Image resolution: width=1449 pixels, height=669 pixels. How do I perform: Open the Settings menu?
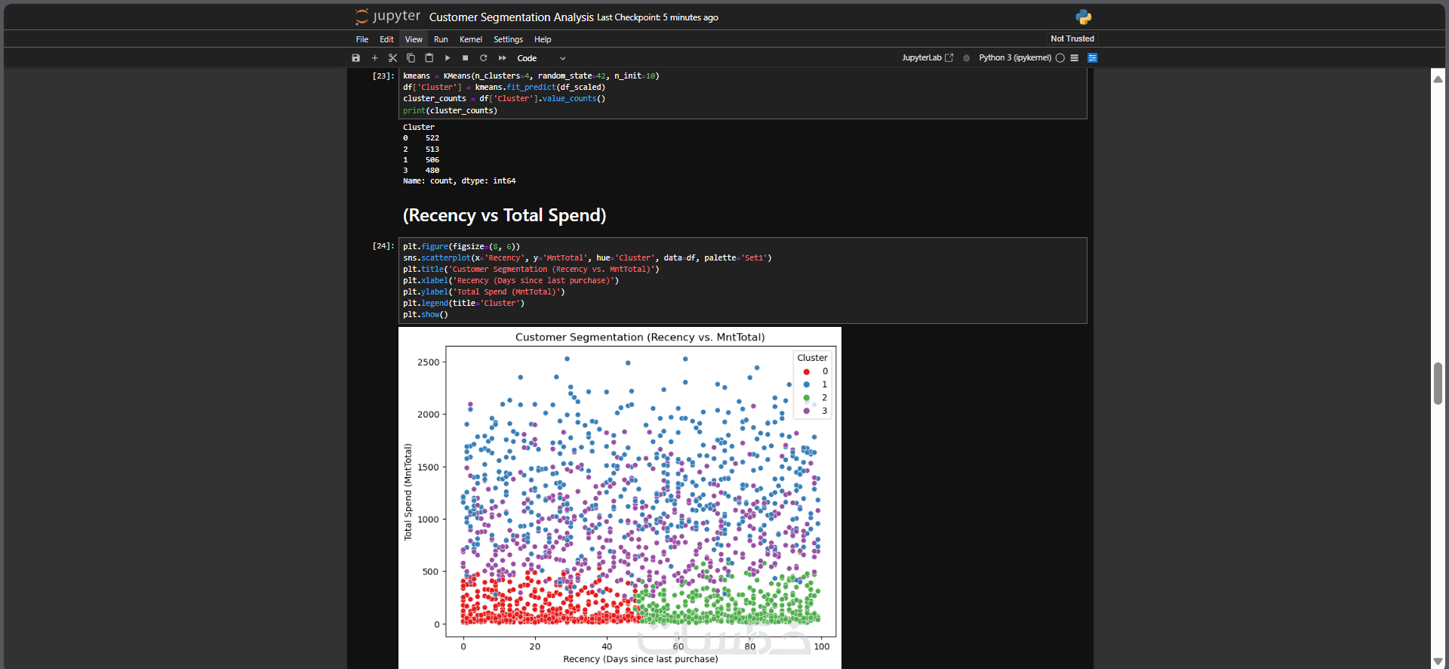(x=508, y=39)
